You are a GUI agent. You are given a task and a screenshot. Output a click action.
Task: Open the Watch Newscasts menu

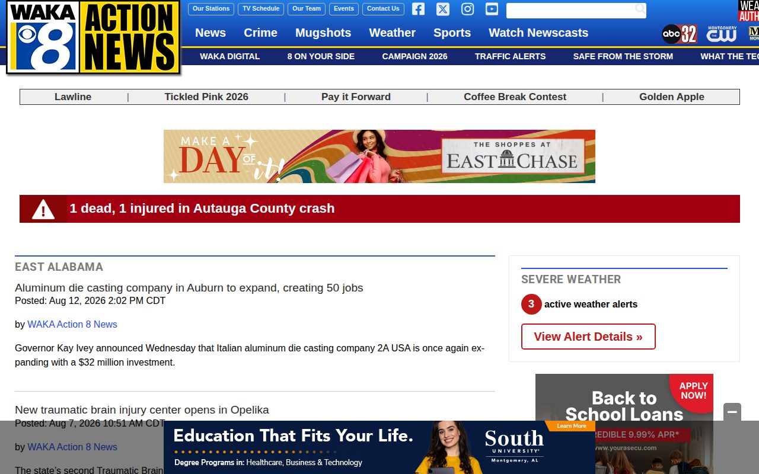(538, 33)
